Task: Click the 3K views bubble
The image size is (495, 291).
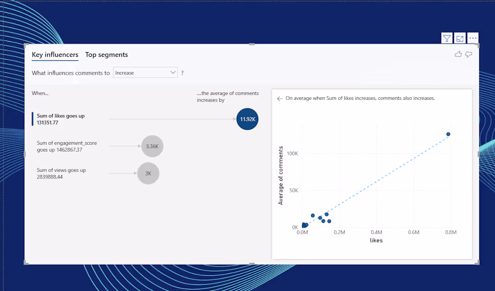Action: [148, 173]
